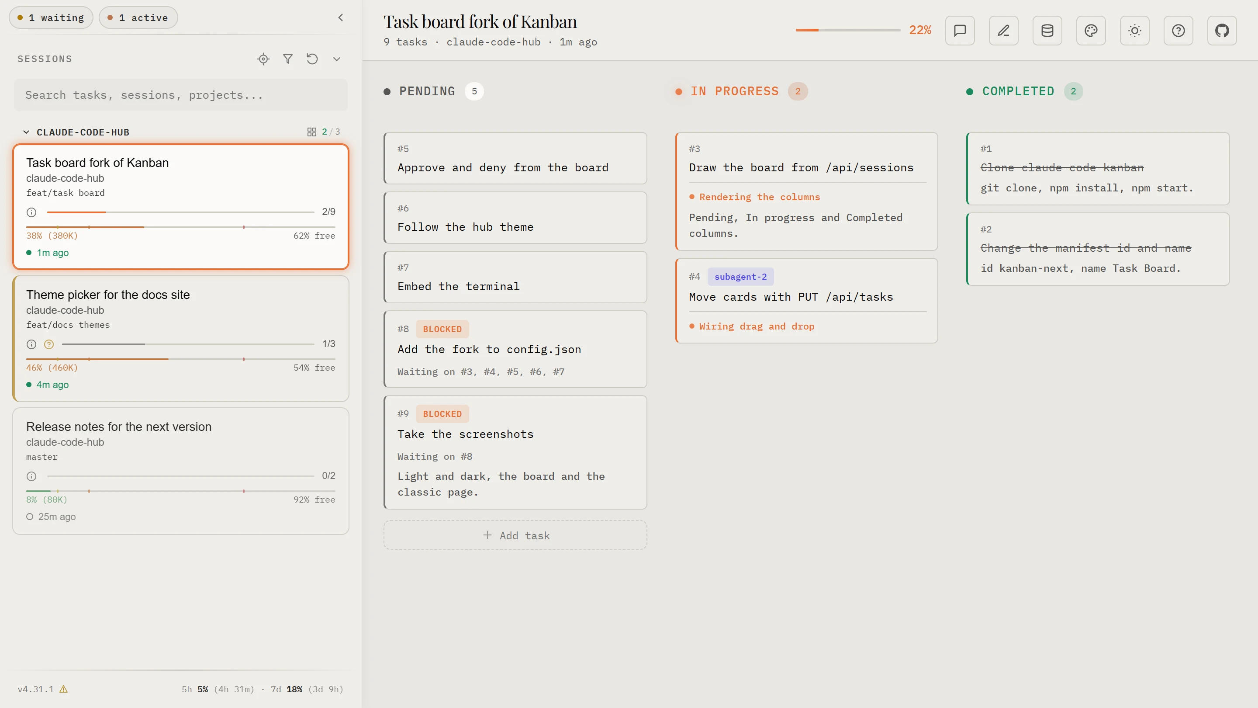
Task: Click the 22% overall progress bar in header
Action: click(848, 30)
